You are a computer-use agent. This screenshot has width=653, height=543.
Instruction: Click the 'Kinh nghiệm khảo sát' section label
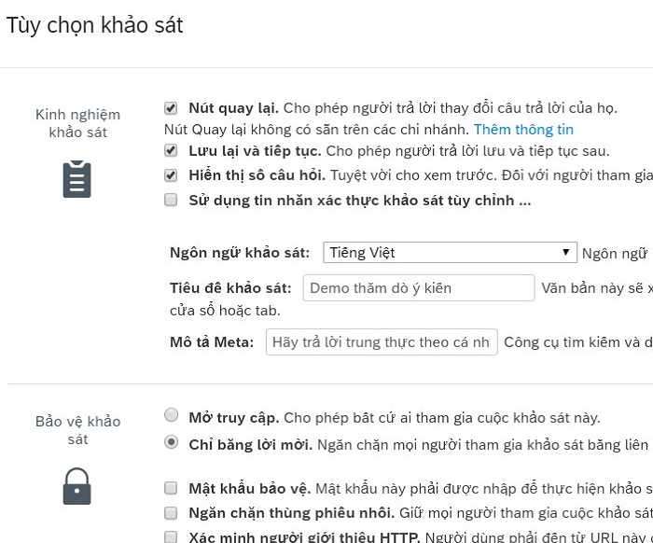(x=77, y=123)
